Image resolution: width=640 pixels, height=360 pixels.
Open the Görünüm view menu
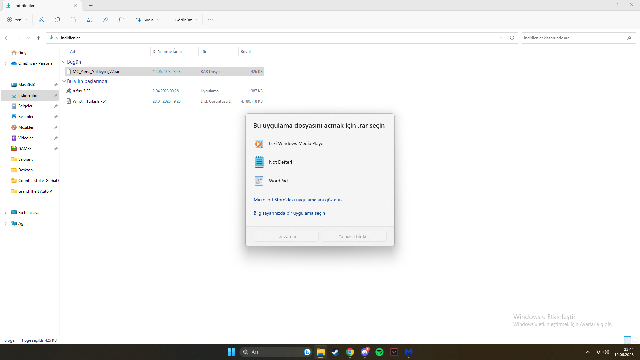182,20
